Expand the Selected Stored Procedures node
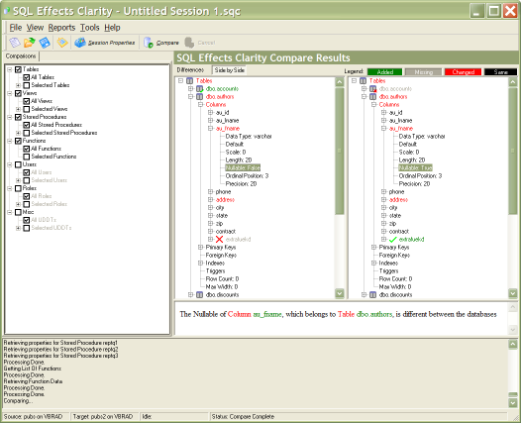The image size is (521, 423). tap(18, 133)
